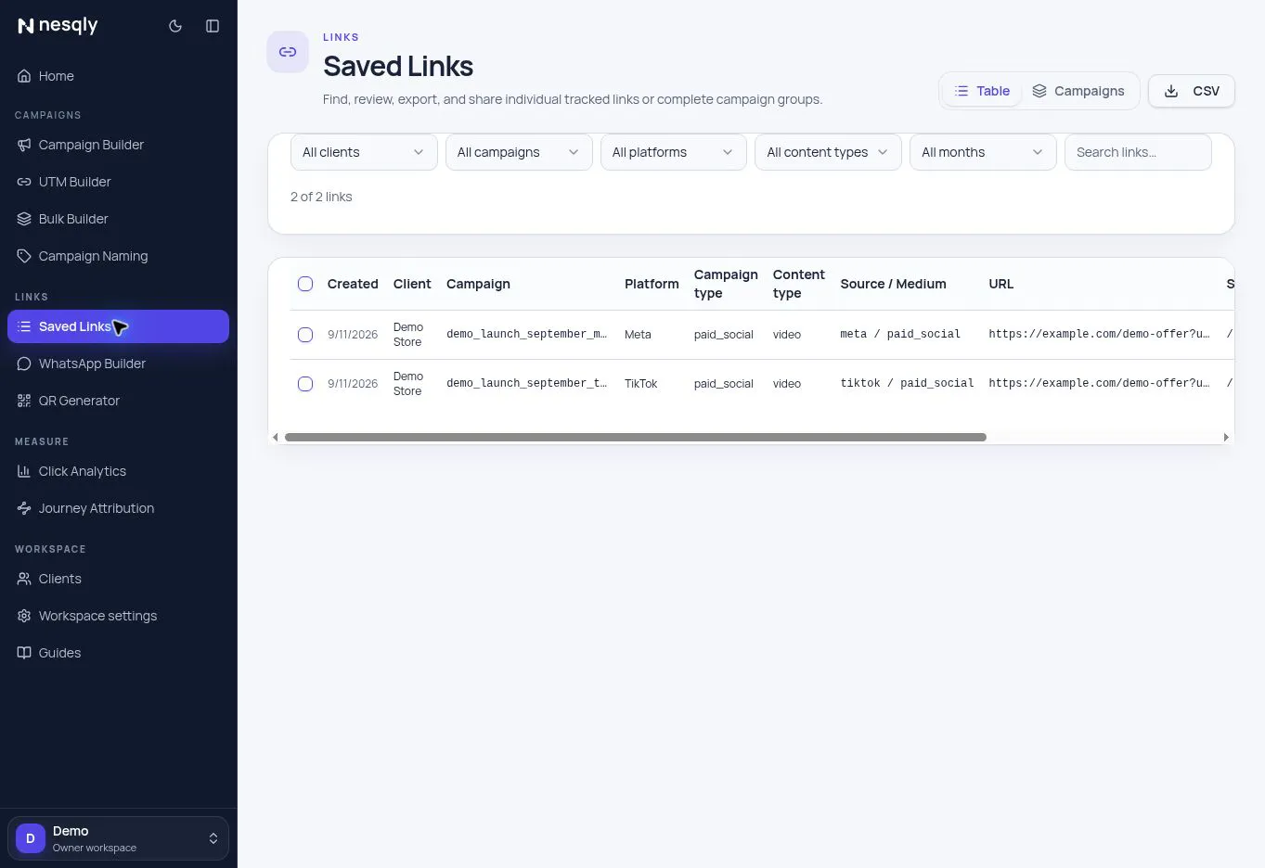Click the Demo workspace avatar

click(31, 838)
